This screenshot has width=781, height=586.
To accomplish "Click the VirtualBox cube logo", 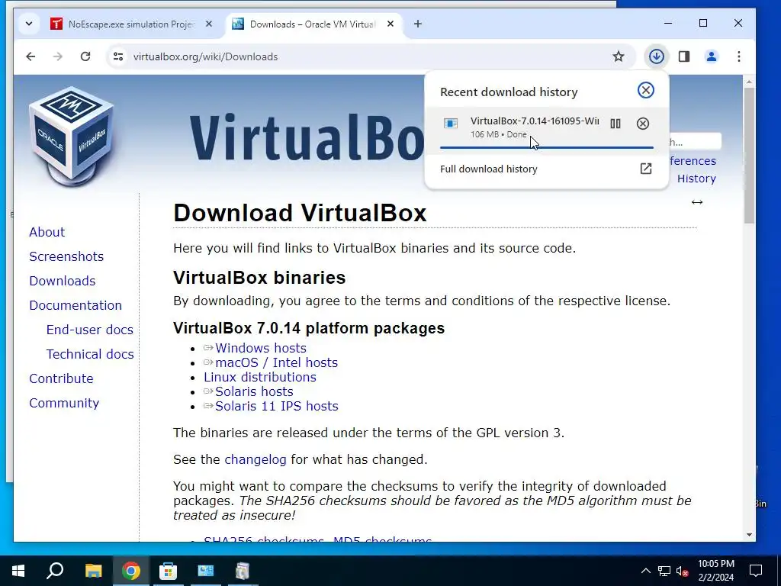I will [x=71, y=136].
